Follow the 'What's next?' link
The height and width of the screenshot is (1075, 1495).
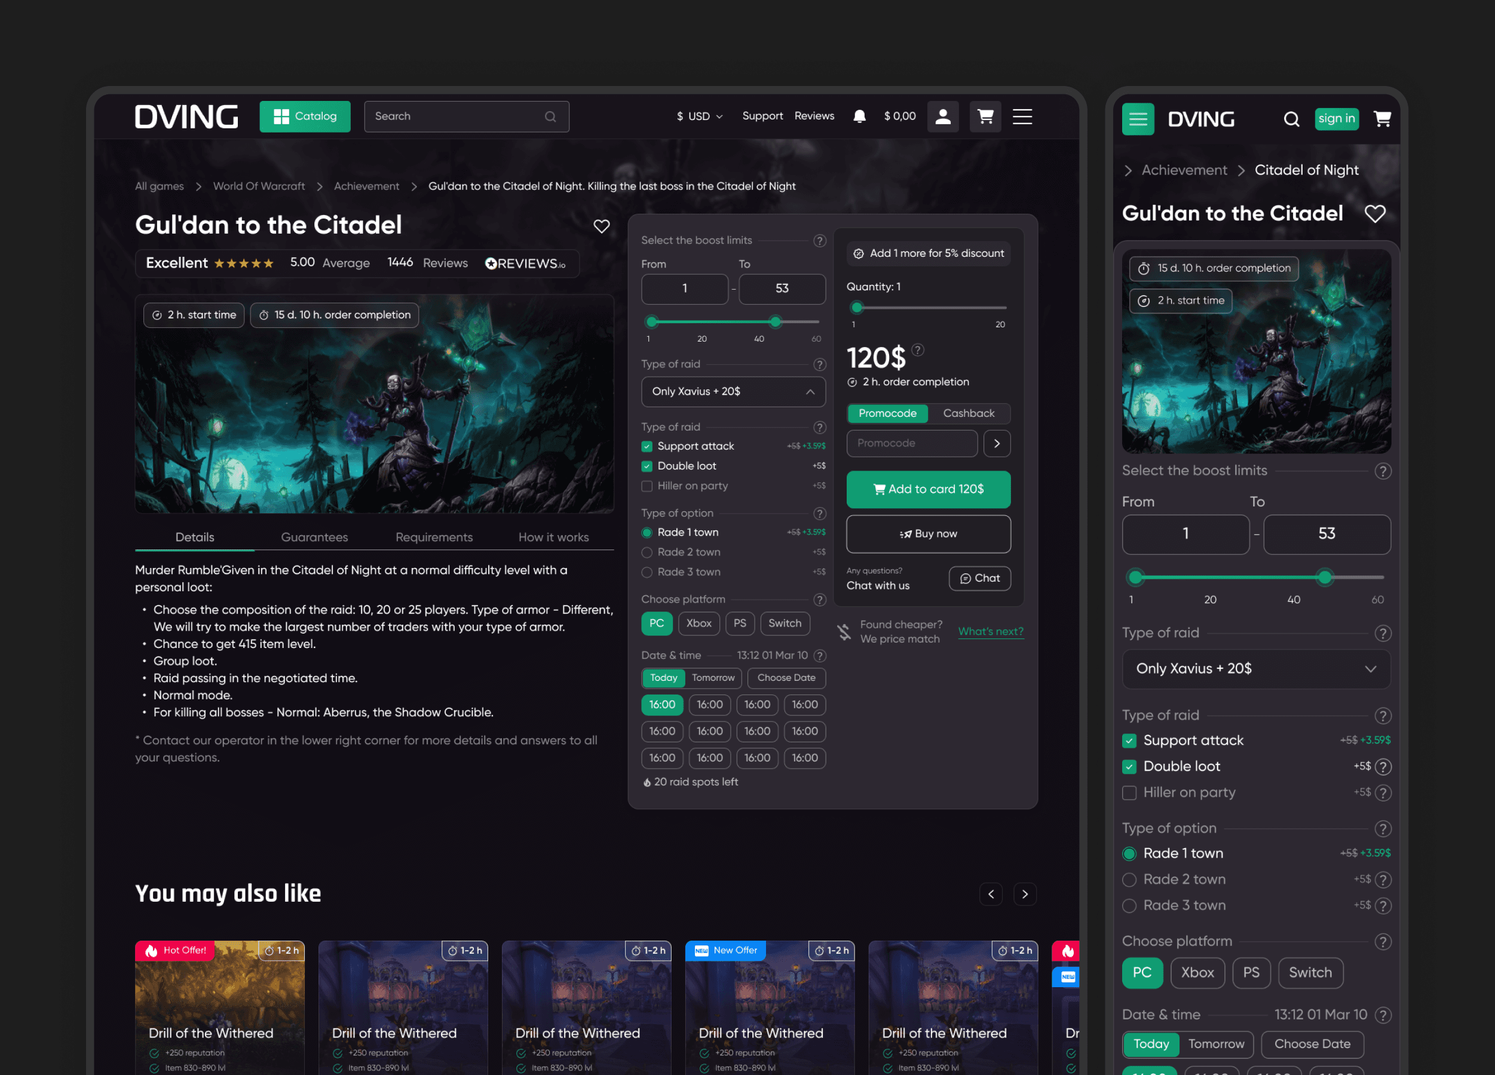(x=990, y=632)
